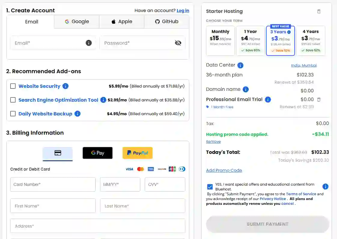This screenshot has width=337, height=239.
Task: Click the Data Center info icon
Action: (240, 65)
